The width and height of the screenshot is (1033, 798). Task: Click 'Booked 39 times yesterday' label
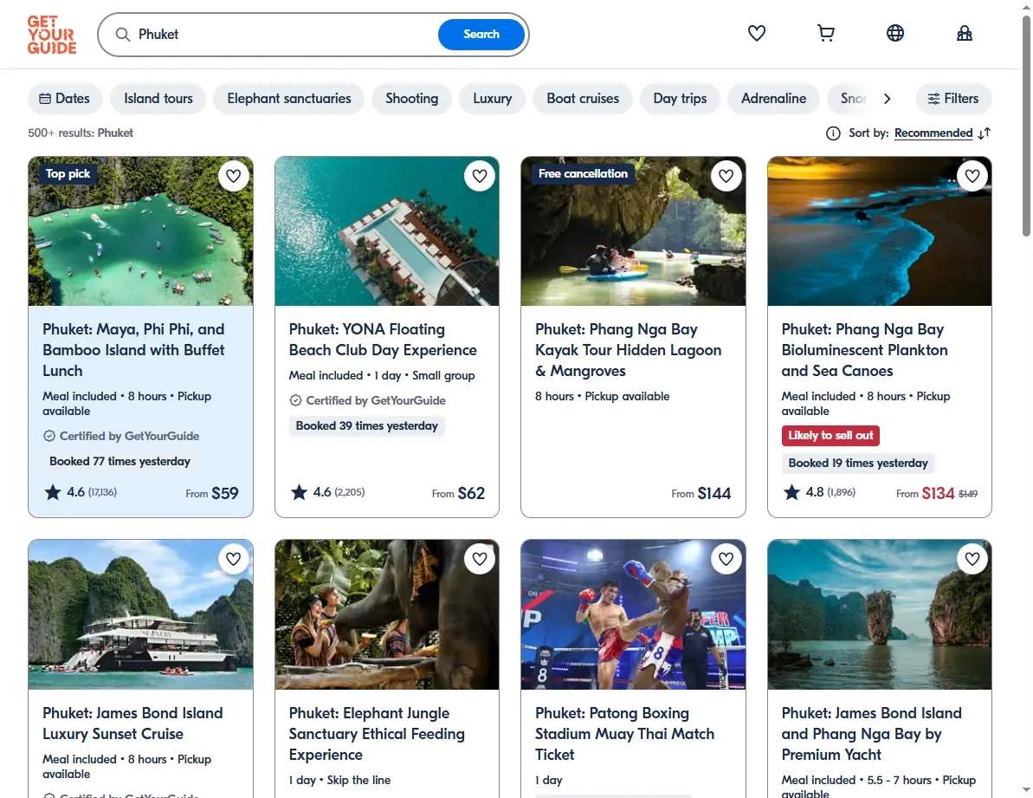pyautogui.click(x=366, y=425)
